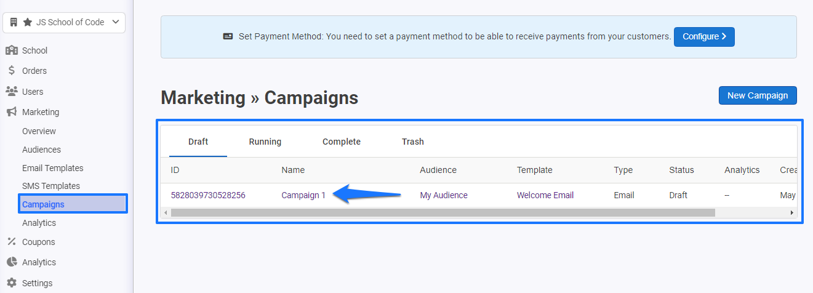Viewport: 813px width, 293px height.
Task: Click the horizontal table scrollbar thumb
Action: (x=443, y=212)
